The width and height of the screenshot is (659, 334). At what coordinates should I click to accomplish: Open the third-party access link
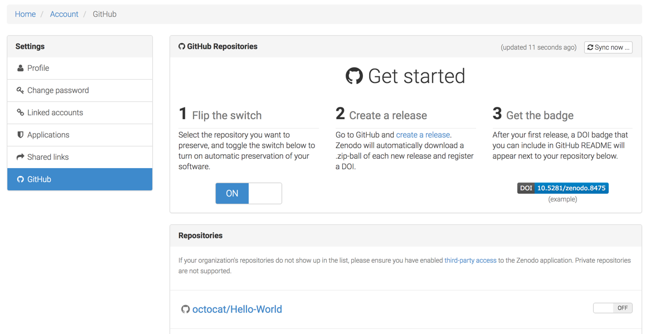tap(471, 260)
